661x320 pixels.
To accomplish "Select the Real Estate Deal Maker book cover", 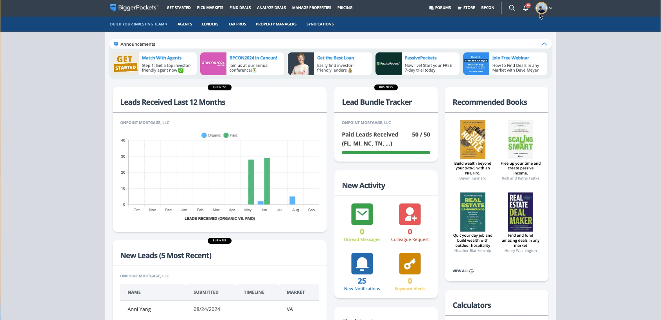I will [520, 212].
